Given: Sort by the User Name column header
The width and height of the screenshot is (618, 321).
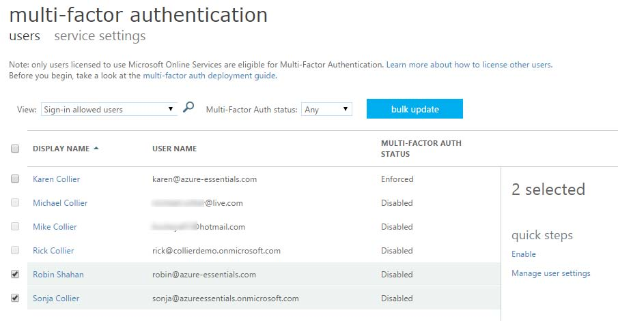Looking at the screenshot, I should (174, 149).
